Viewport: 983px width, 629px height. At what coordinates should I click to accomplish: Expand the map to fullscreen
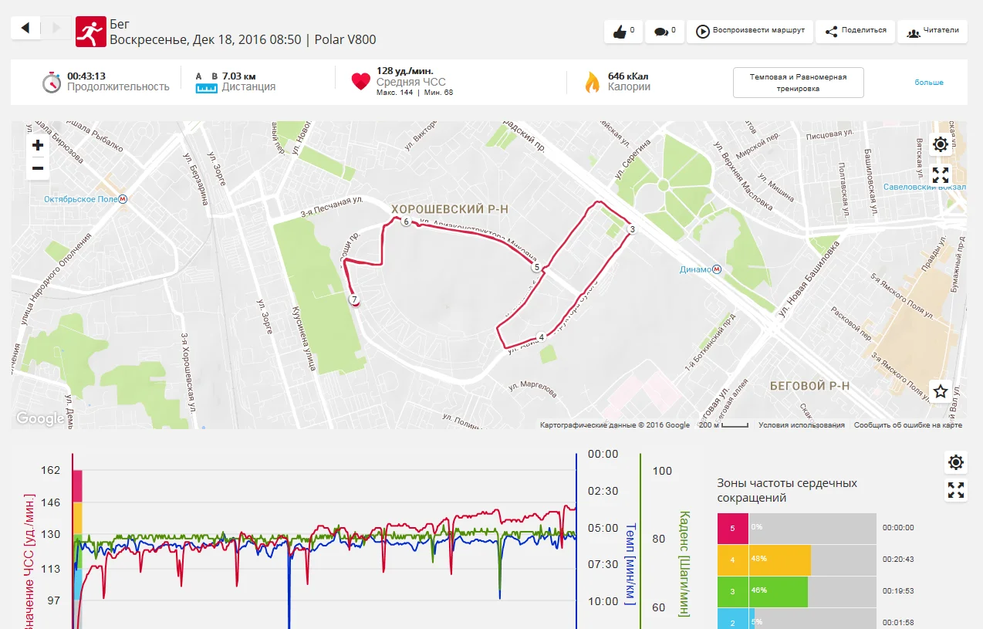(940, 175)
